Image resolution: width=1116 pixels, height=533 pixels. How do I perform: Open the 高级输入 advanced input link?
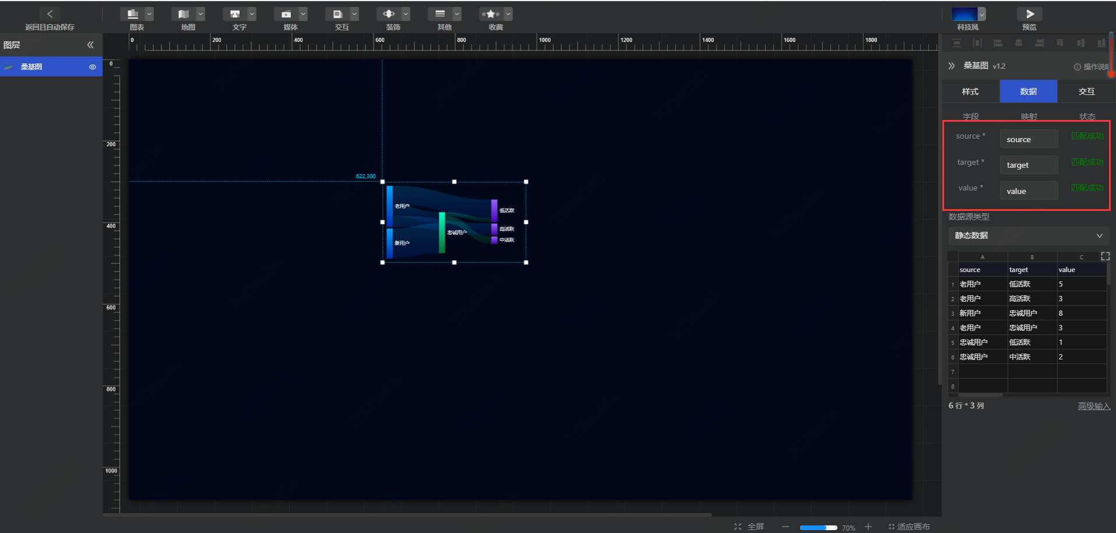(x=1094, y=406)
